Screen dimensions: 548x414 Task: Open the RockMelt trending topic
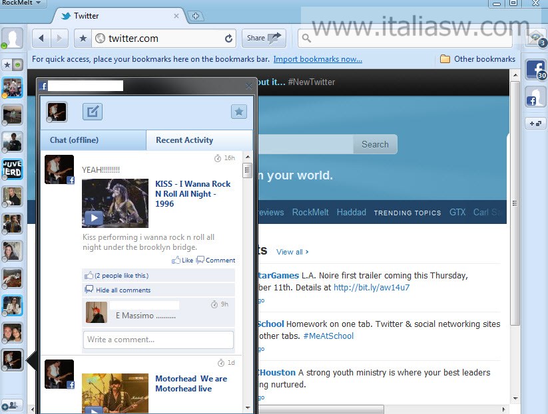(x=310, y=213)
